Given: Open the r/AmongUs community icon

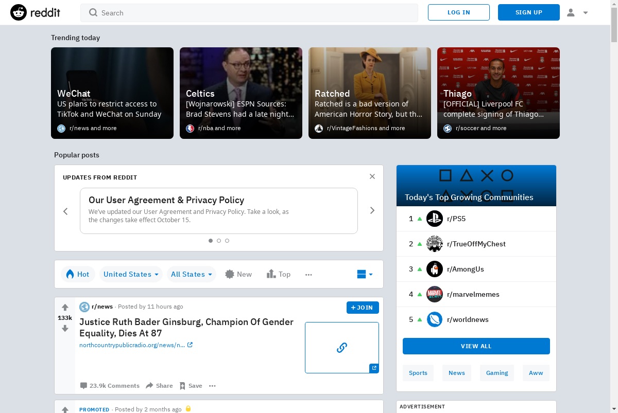Looking at the screenshot, I should point(435,269).
